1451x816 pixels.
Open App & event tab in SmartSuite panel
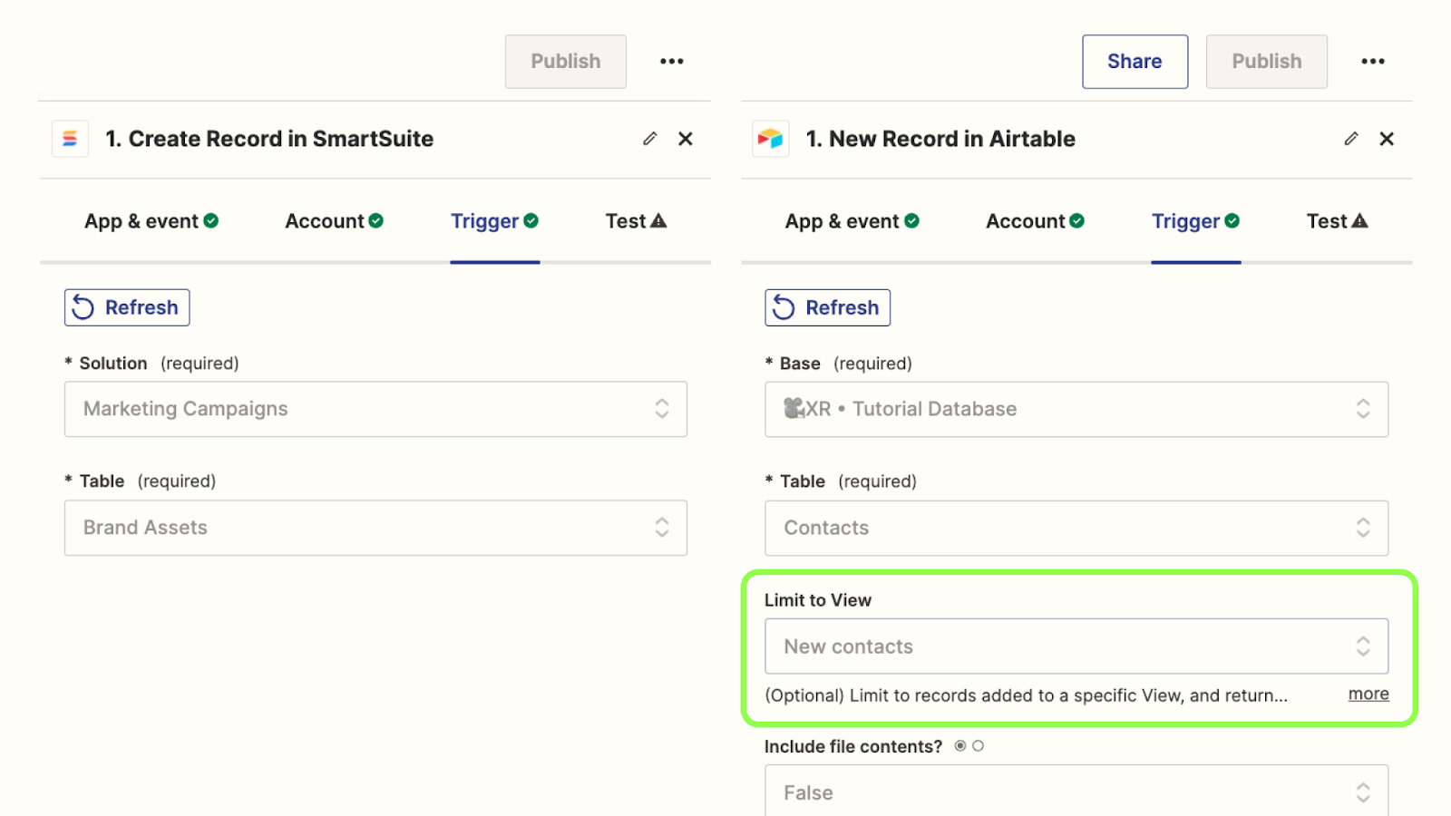click(x=151, y=221)
